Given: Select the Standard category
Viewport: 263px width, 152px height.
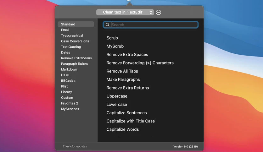Looking at the screenshot, I should point(76,24).
